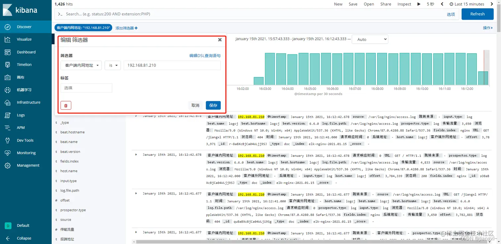This screenshot has height=244, width=501.
Task: Open Last 15 minutes time picker
Action: [x=467, y=4]
